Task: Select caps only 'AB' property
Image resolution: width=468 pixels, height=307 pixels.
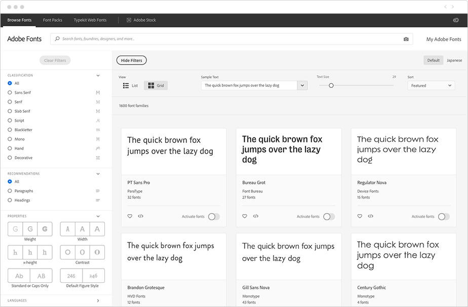Action: tap(41, 276)
